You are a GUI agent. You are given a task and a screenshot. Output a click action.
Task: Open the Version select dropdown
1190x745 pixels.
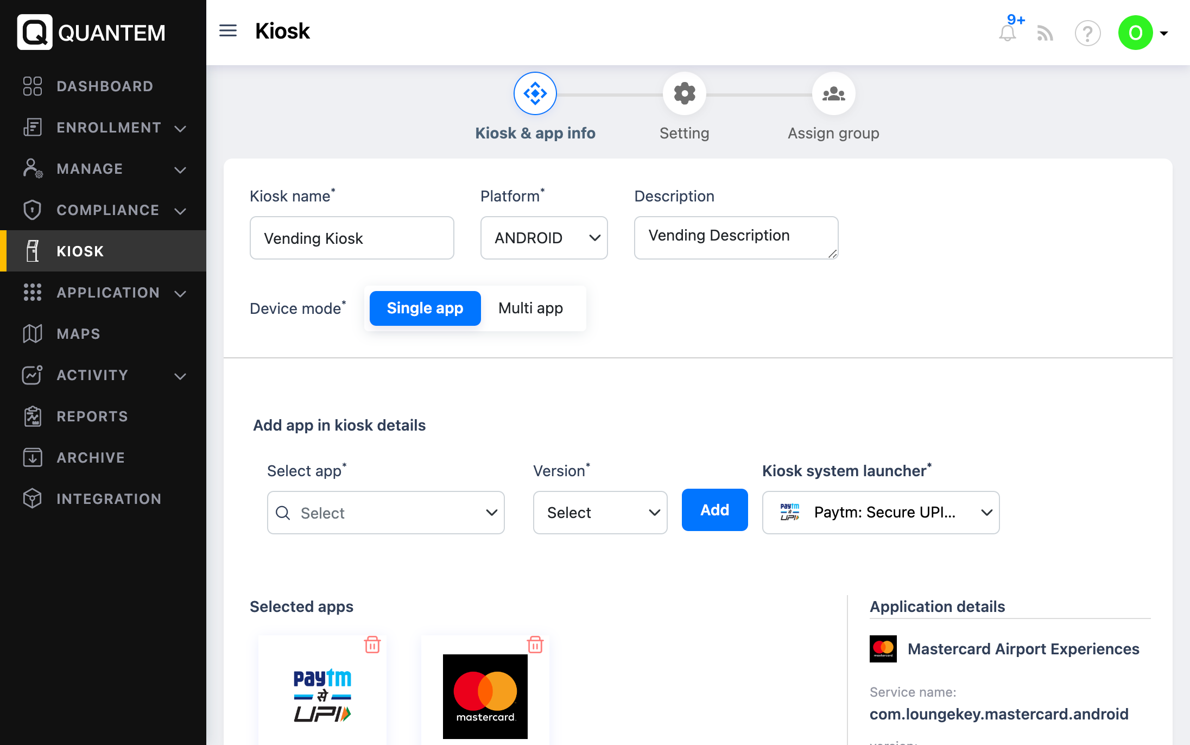[x=600, y=513]
